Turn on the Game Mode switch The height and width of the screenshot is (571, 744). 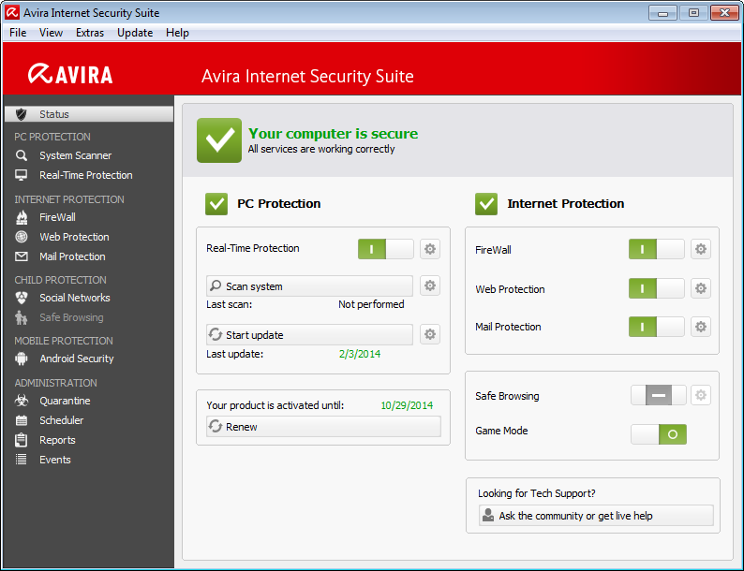click(x=658, y=433)
